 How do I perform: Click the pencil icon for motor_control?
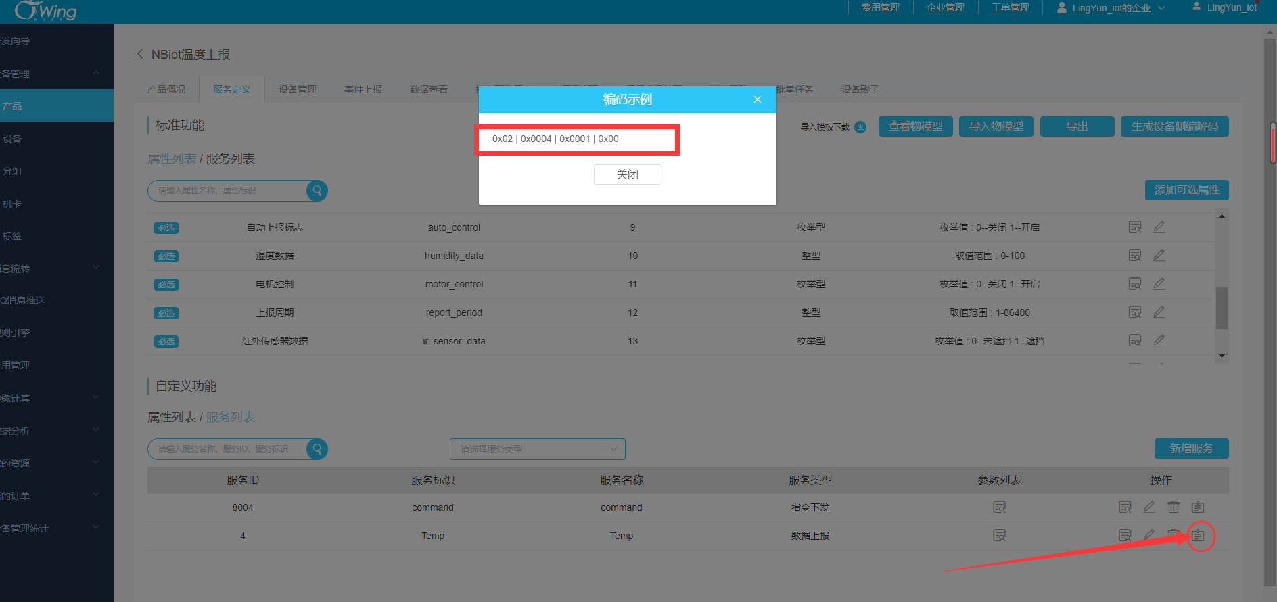coord(1159,284)
